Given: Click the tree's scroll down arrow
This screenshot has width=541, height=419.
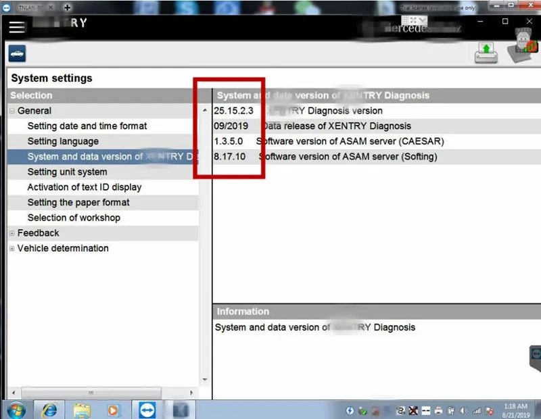Looking at the screenshot, I should point(205,380).
